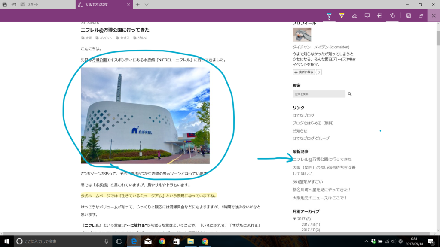Open the Windows Start menu
Screen dimensions: 440x247
(x=7, y=241)
